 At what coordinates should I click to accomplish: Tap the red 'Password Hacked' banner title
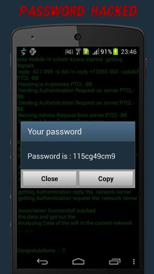pos(78,11)
